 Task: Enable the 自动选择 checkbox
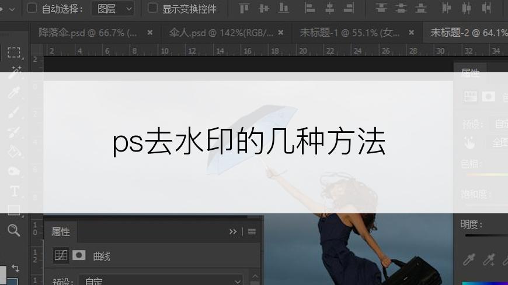[x=32, y=8]
